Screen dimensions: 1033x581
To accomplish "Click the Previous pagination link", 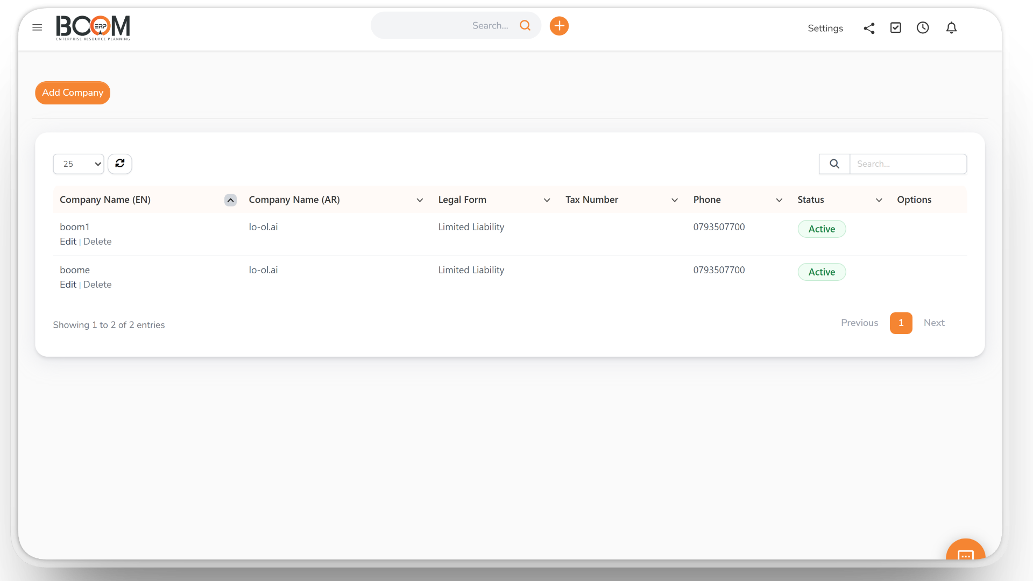I will [x=859, y=323].
